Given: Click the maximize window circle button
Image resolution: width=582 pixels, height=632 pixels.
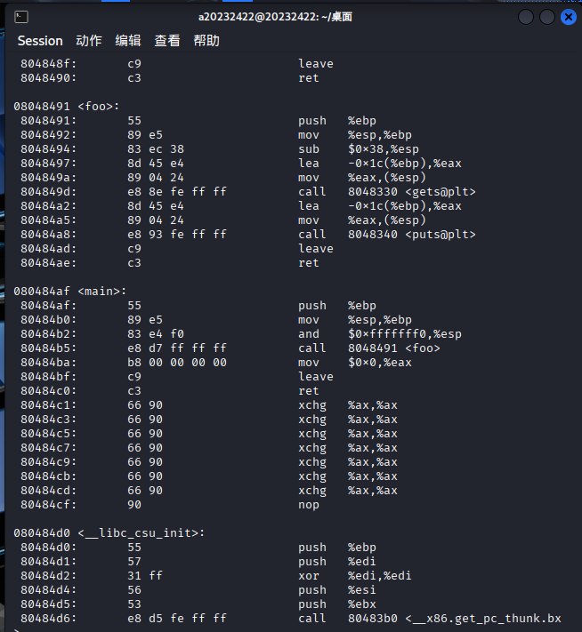Looking at the screenshot, I should [x=547, y=17].
